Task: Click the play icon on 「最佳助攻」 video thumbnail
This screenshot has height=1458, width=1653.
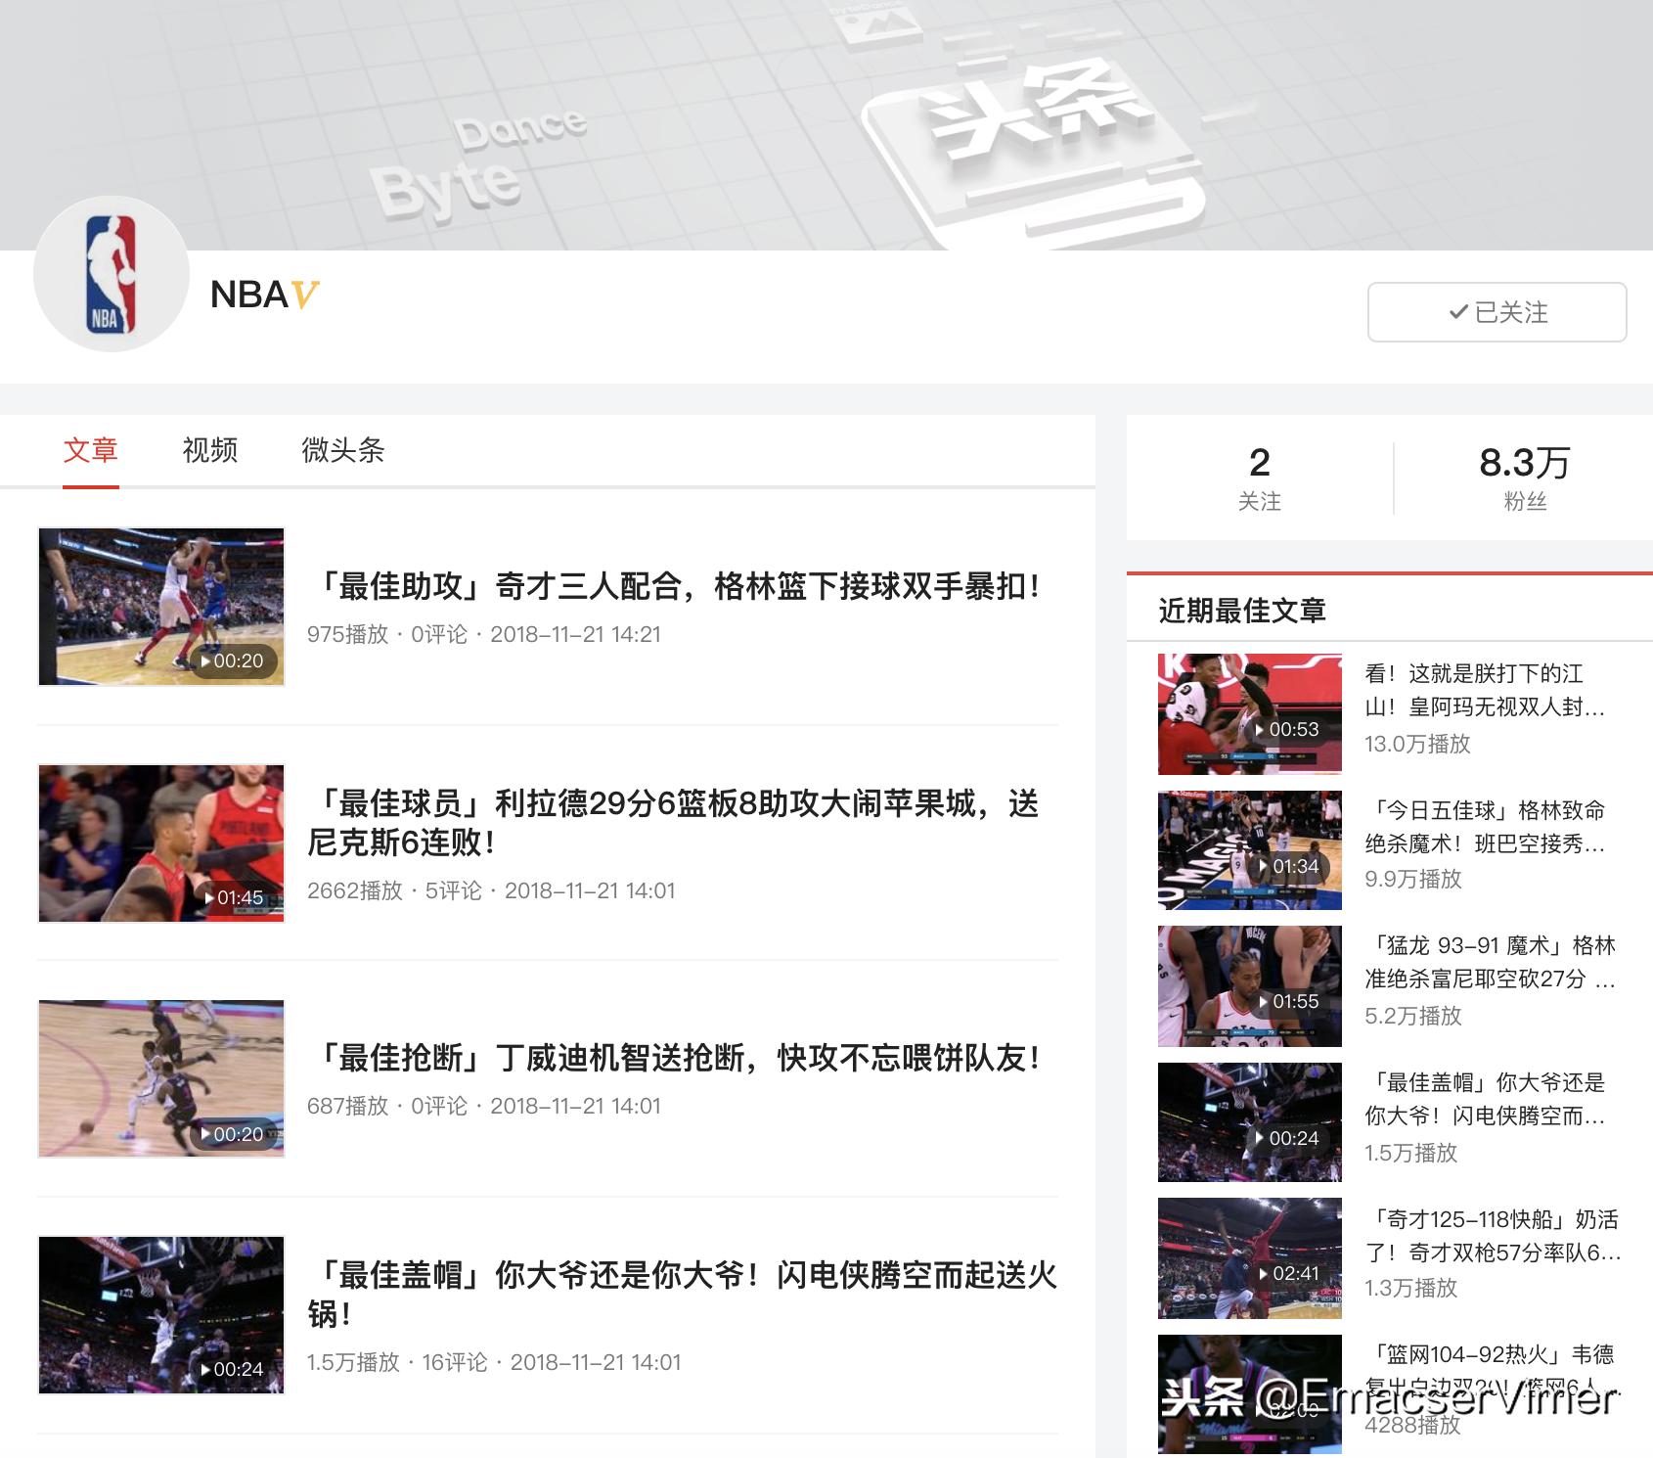Action: (204, 661)
